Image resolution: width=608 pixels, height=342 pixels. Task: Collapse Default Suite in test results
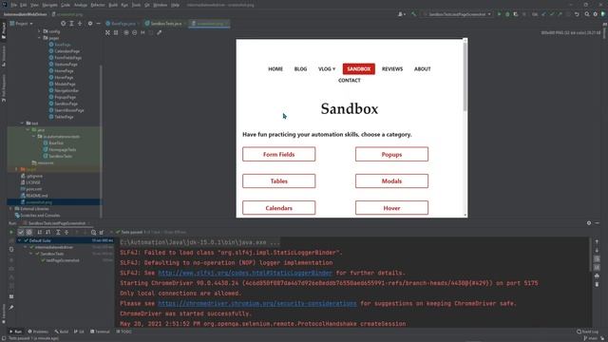(20, 240)
